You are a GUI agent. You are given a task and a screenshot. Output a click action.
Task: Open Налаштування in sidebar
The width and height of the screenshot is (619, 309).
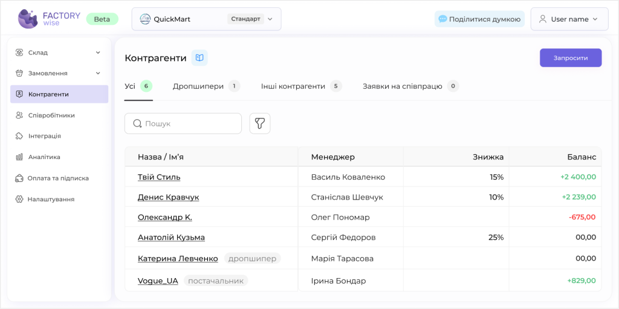click(51, 199)
